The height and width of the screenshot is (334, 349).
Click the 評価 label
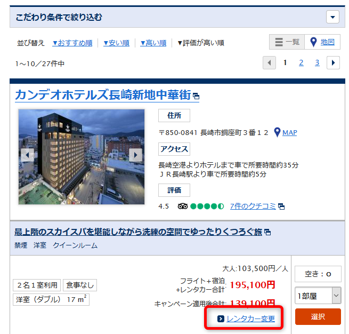coord(174,190)
